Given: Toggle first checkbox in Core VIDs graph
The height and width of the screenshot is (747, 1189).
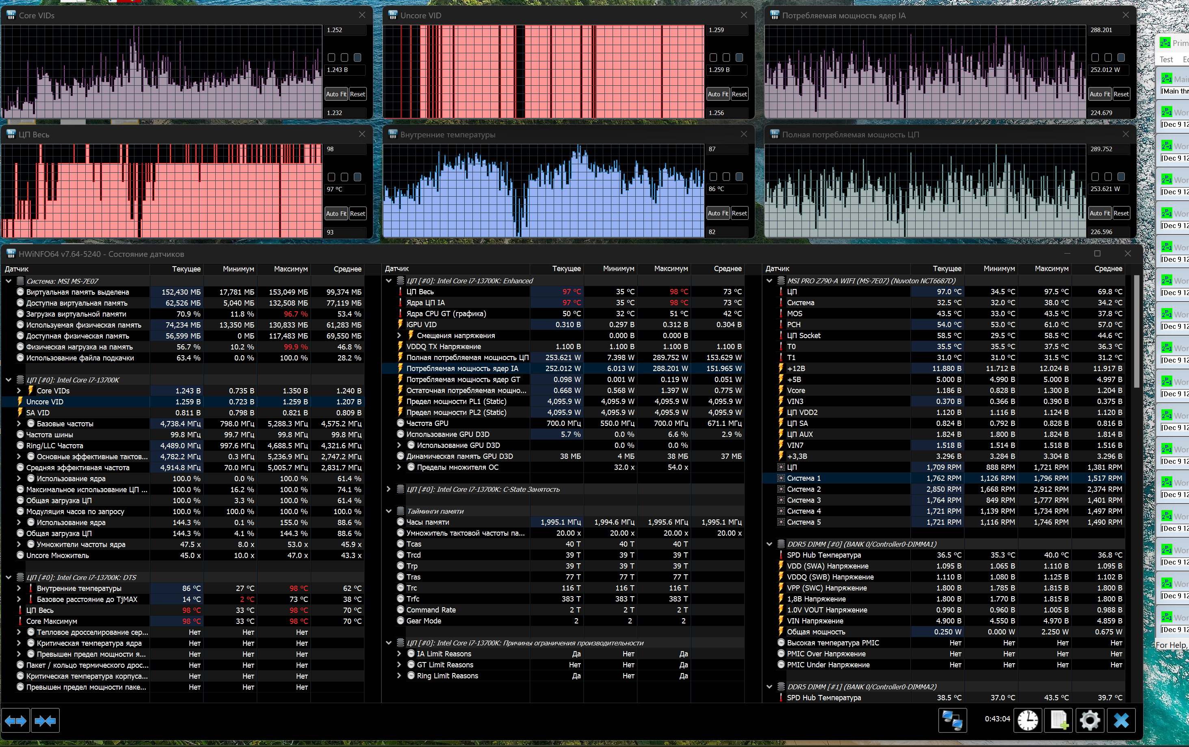Looking at the screenshot, I should [x=331, y=58].
